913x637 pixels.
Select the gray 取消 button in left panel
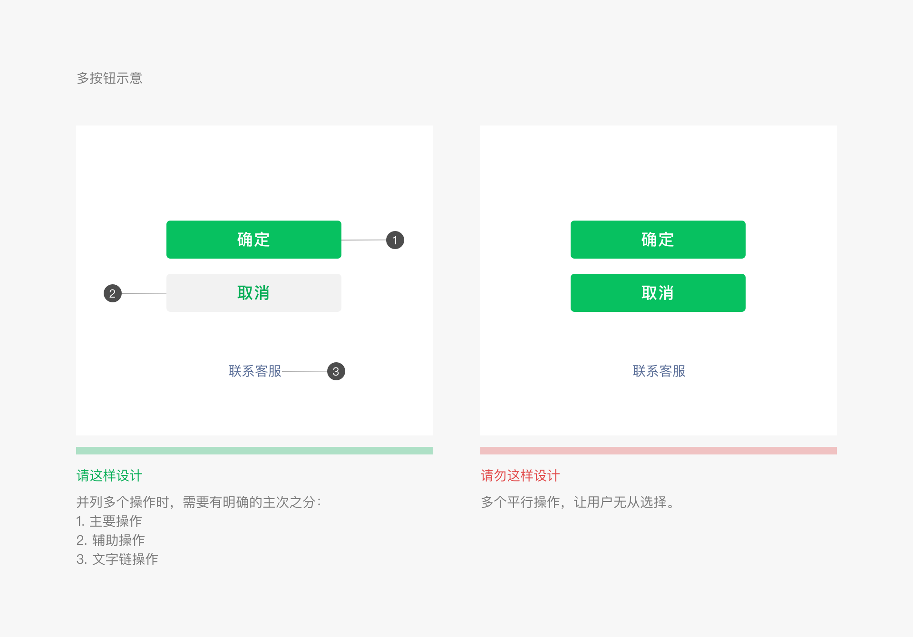coord(253,293)
